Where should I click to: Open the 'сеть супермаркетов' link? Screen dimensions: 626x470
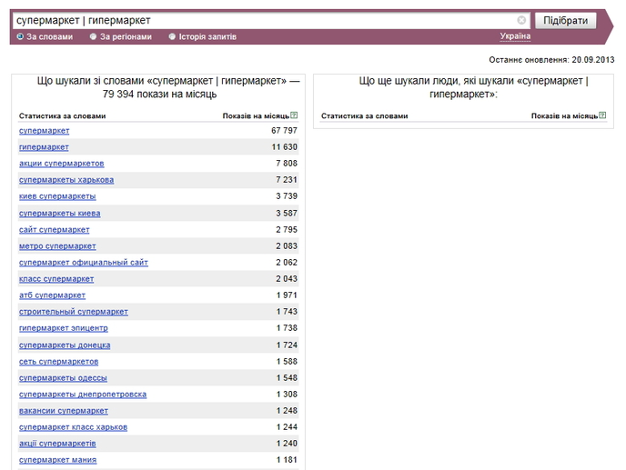[58, 362]
